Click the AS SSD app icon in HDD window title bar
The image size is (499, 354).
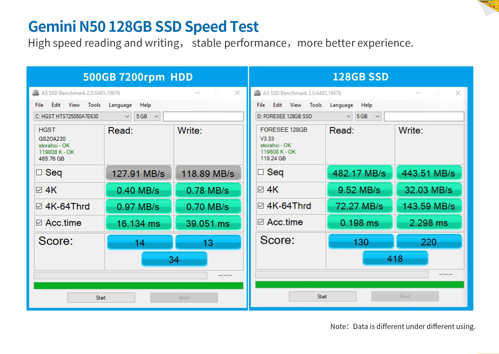pyautogui.click(x=36, y=93)
